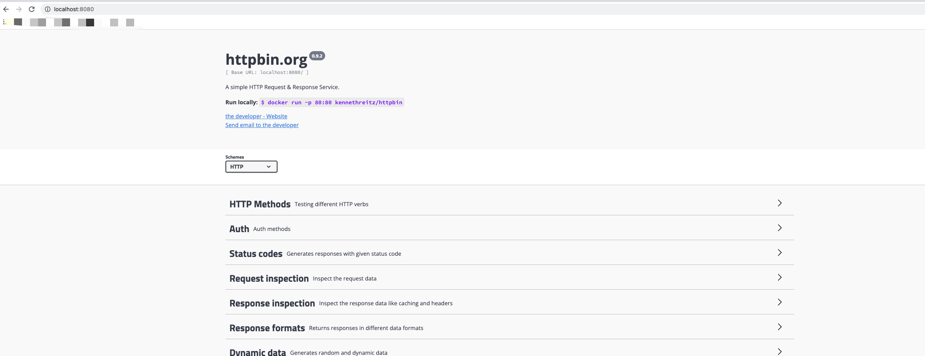Screen dimensions: 925x356
Task: Click the chevron on Auth row
Action: click(780, 228)
